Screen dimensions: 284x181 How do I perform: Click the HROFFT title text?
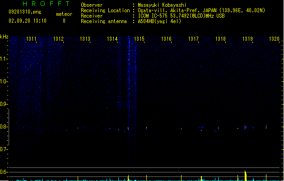click(x=47, y=4)
